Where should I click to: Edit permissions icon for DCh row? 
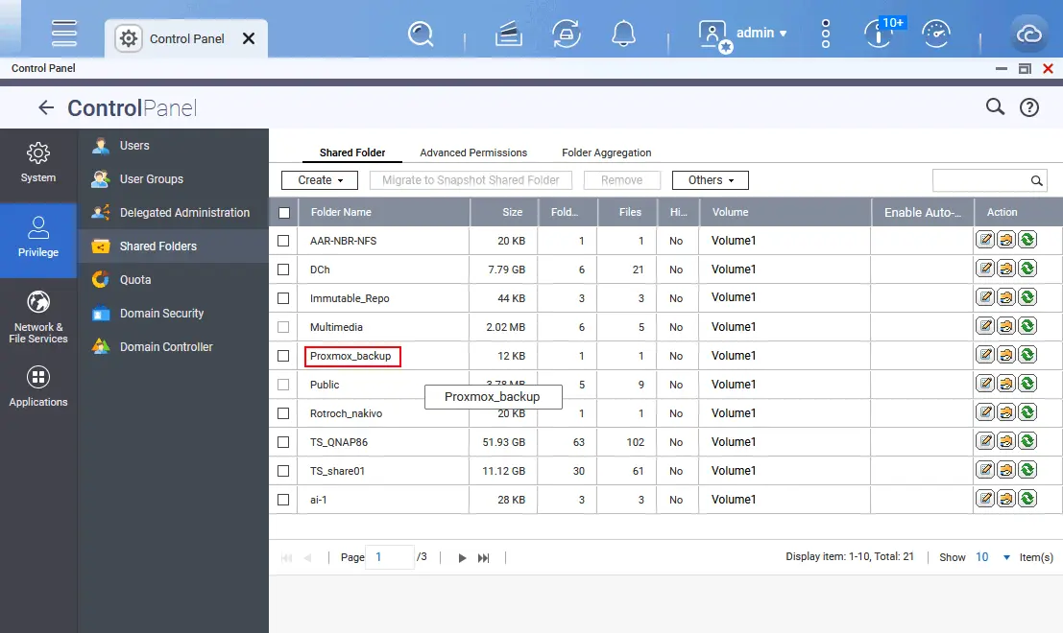pyautogui.click(x=1006, y=269)
